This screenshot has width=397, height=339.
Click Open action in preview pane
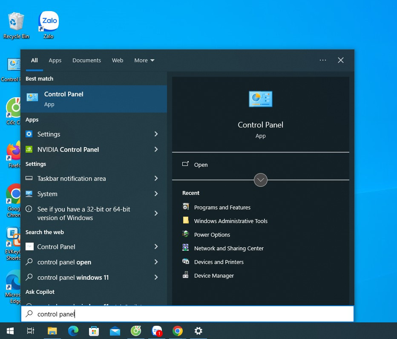tap(261, 165)
